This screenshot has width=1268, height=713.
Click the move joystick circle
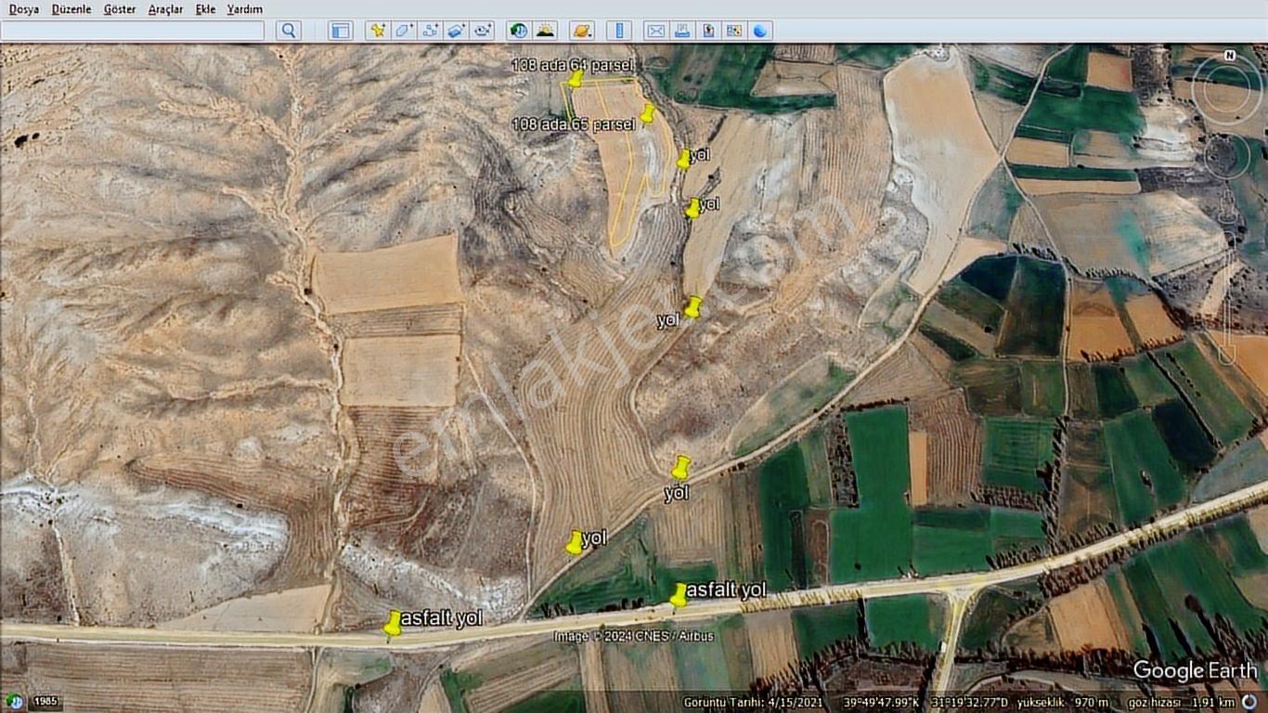click(1227, 157)
